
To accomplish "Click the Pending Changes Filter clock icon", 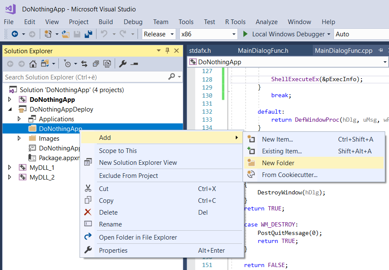I will pos(67,64).
